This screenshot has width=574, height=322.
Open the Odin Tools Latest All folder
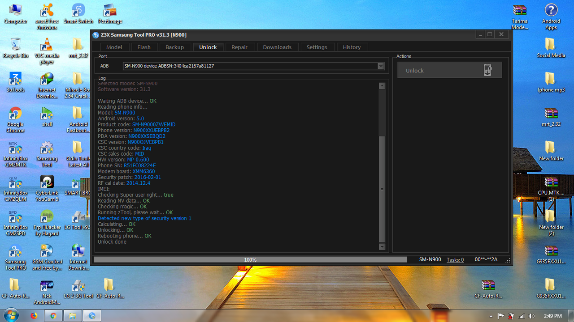78,154
